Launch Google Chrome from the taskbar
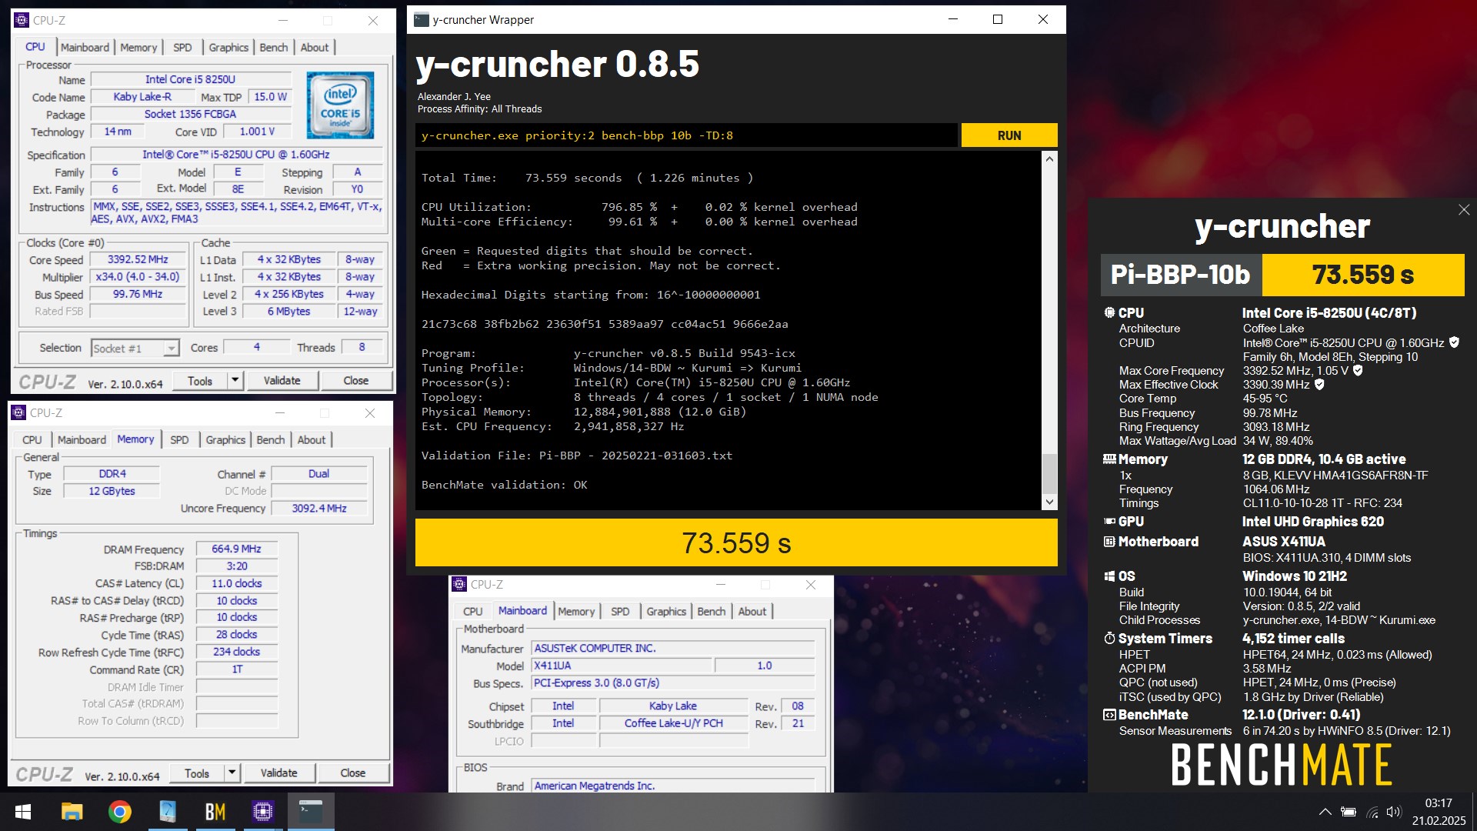This screenshot has width=1477, height=831. tap(119, 812)
